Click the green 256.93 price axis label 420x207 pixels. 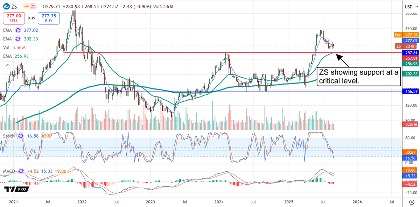[x=411, y=64]
